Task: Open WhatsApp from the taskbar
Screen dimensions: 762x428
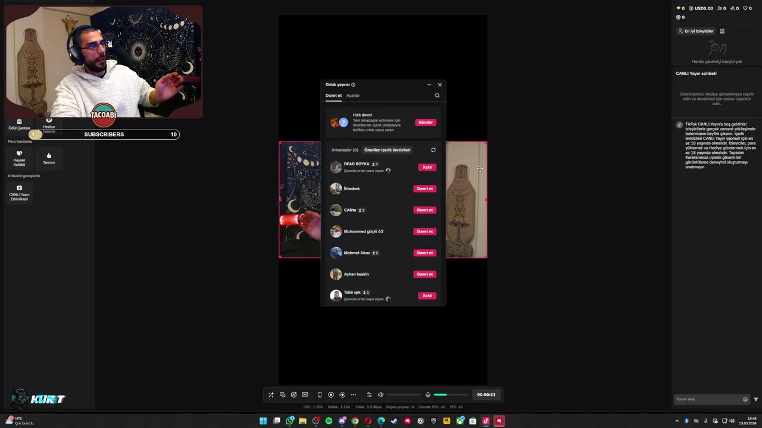Action: [x=290, y=421]
